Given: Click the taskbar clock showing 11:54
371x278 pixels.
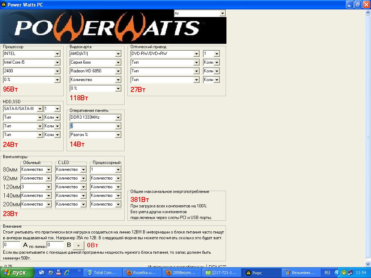Looking at the screenshot, I should coord(361,273).
